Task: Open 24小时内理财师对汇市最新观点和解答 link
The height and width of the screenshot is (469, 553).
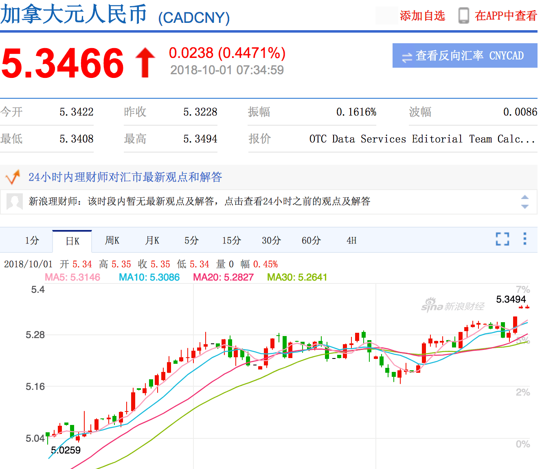Action: 125,177
